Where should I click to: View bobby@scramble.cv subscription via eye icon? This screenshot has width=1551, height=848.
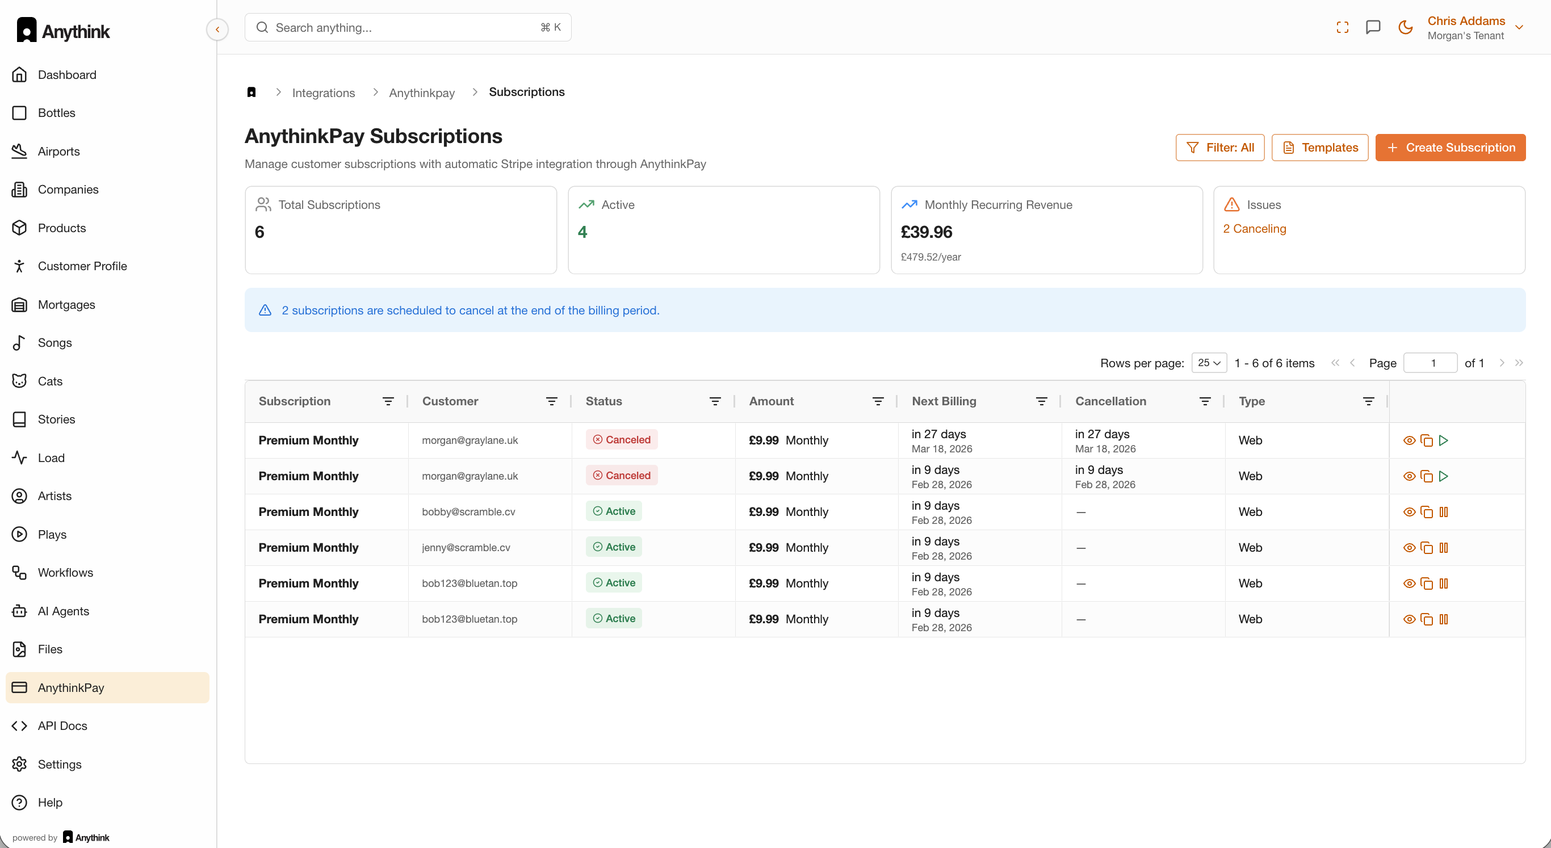click(x=1409, y=512)
